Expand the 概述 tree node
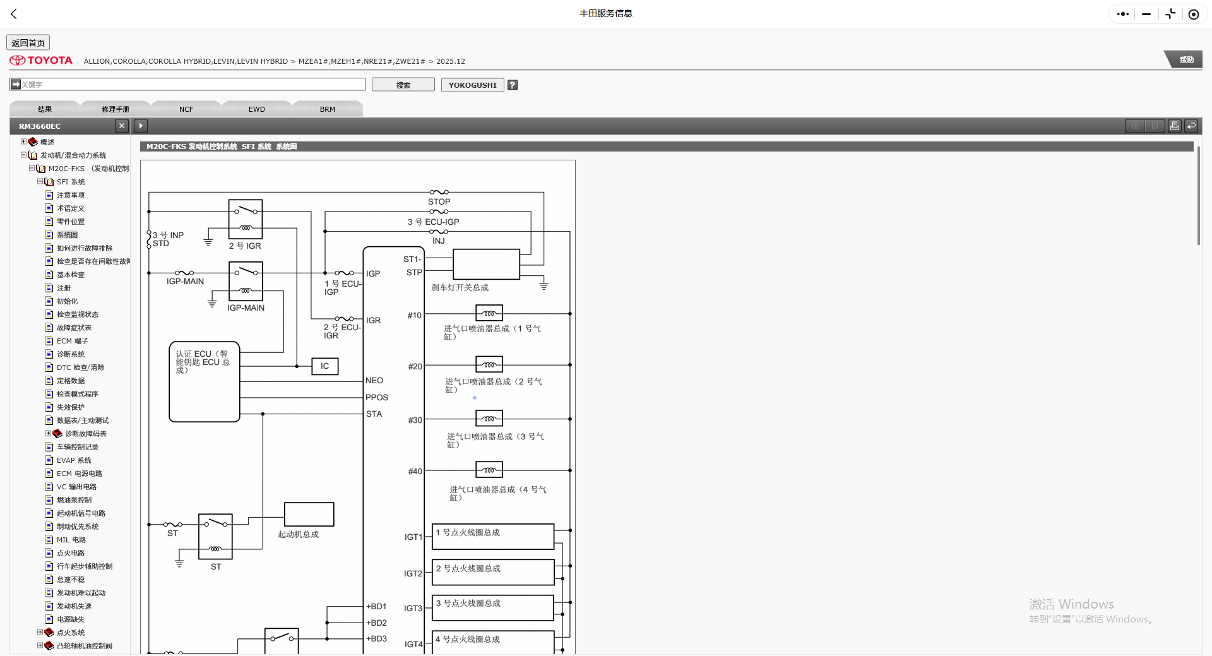This screenshot has height=656, width=1212. tap(23, 141)
